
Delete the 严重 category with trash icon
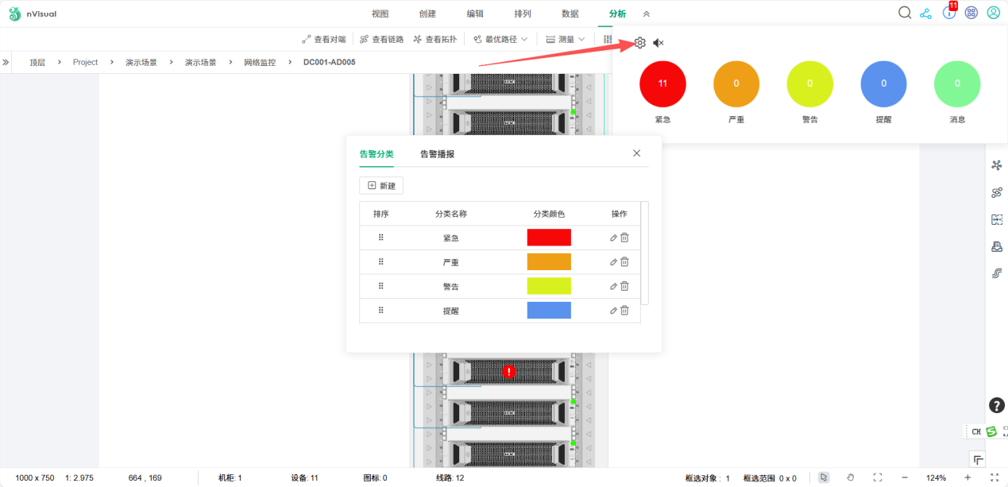pyautogui.click(x=624, y=261)
